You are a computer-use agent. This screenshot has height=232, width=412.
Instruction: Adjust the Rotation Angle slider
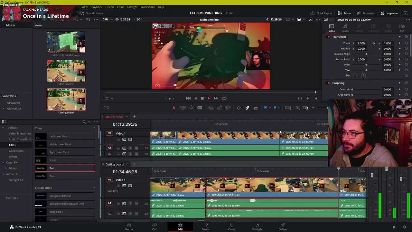[366, 54]
